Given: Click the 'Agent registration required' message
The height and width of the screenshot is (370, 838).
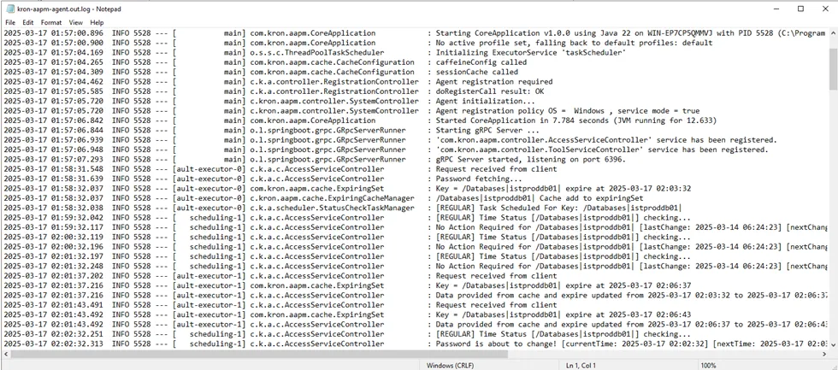Looking at the screenshot, I should click(494, 82).
